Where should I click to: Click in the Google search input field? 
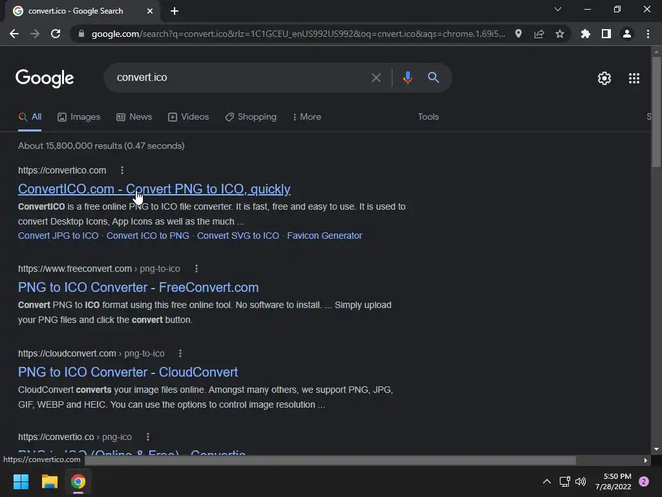(x=240, y=78)
